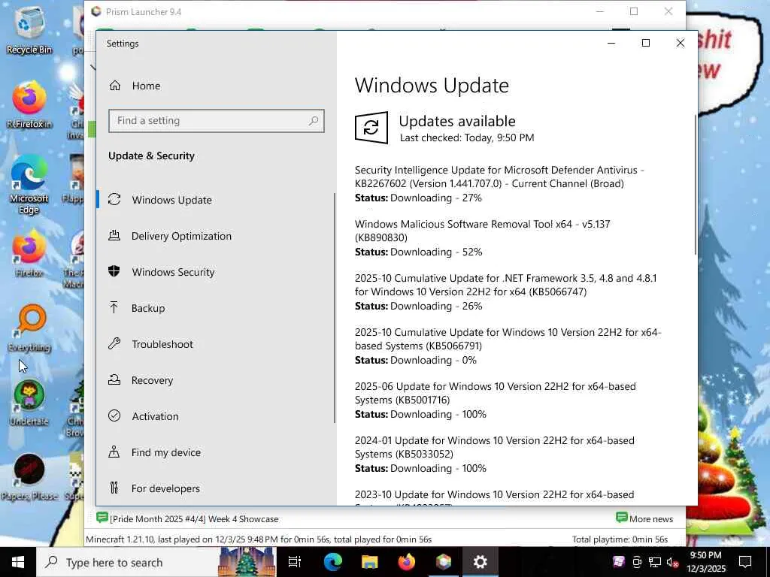Screen dimensions: 770x577
Task: Open Backup settings page
Action: [x=148, y=308]
